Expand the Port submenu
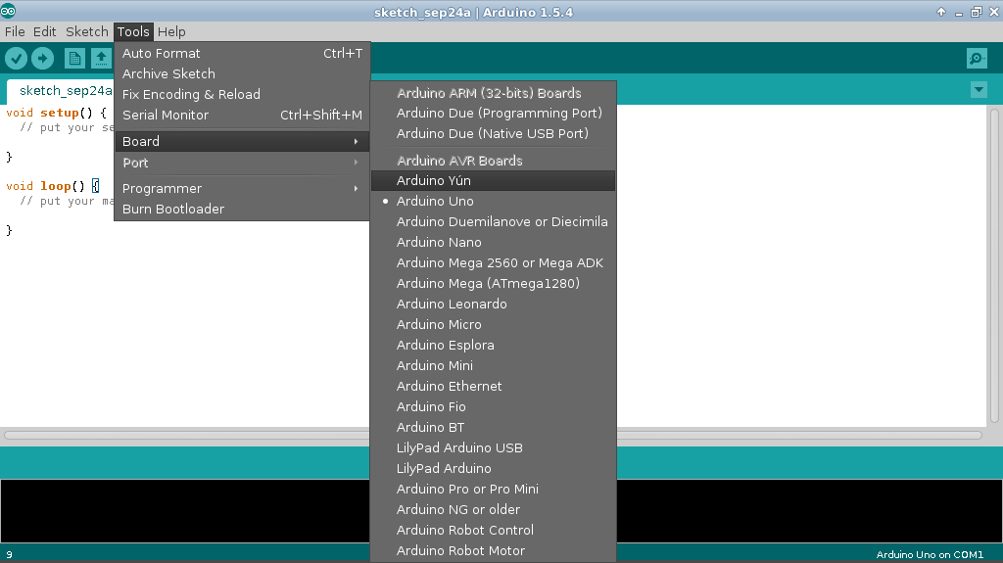 [242, 163]
